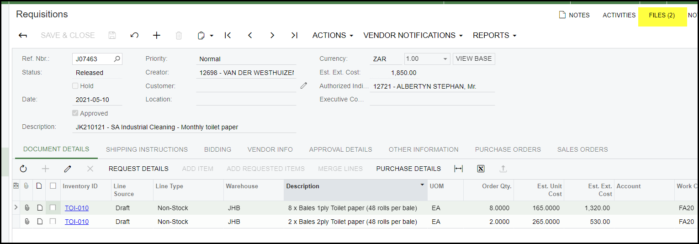Expand the Vendor Notifications menu

[x=413, y=36]
